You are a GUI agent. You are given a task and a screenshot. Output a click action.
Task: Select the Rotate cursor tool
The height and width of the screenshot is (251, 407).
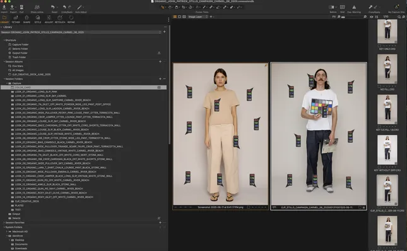(x=191, y=8)
